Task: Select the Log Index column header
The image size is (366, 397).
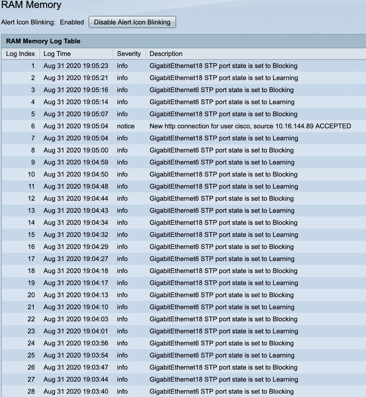Action: tap(20, 54)
